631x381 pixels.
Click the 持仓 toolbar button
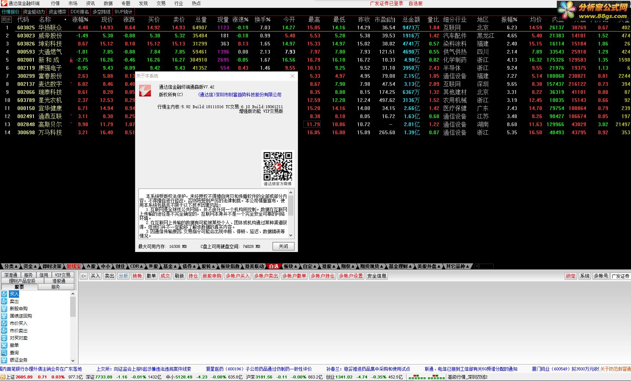[193, 276]
